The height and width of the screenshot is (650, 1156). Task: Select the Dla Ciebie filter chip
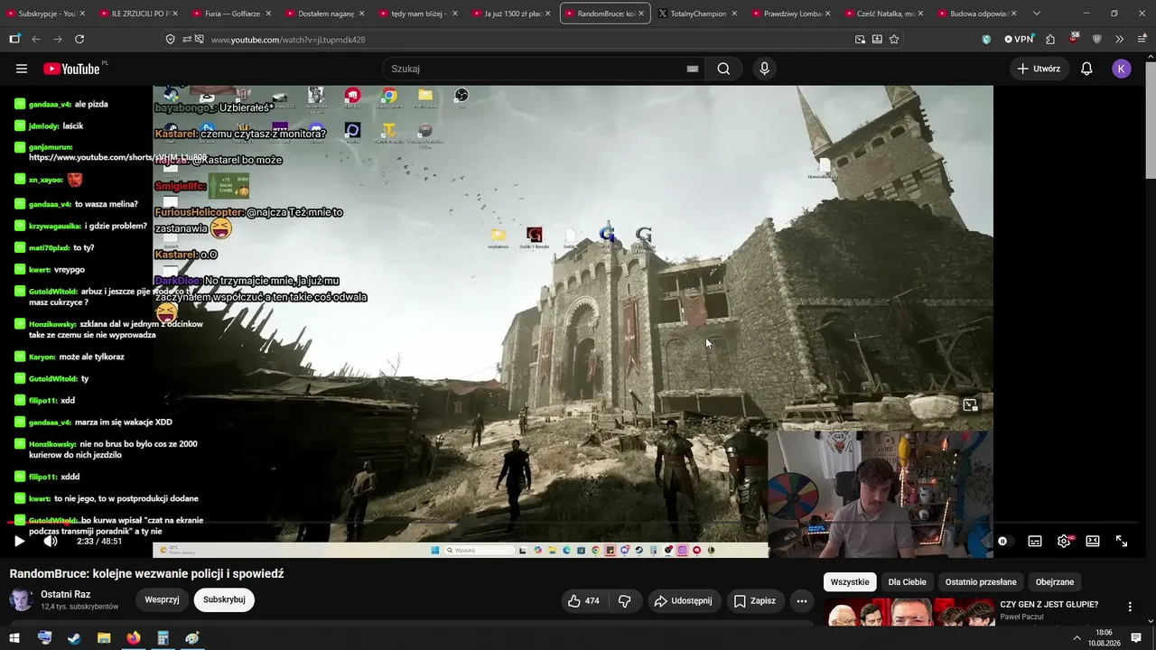[x=907, y=582]
